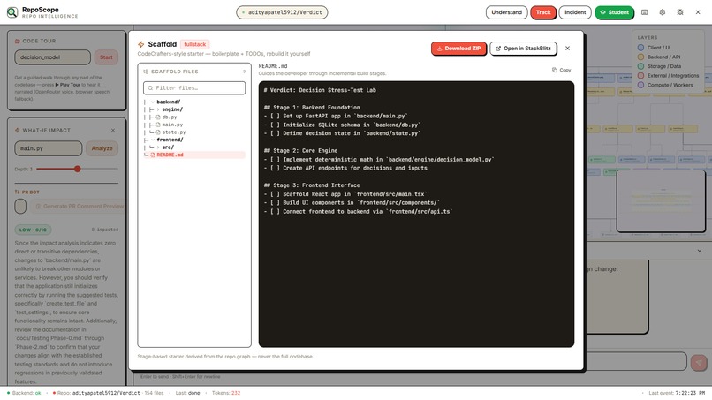The height and width of the screenshot is (400, 712).
Task: Expand the src/ folder
Action: point(158,147)
